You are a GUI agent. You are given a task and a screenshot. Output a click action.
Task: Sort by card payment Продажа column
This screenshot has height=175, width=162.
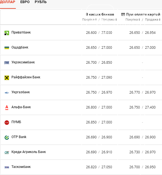pyautogui.click(x=153, y=19)
